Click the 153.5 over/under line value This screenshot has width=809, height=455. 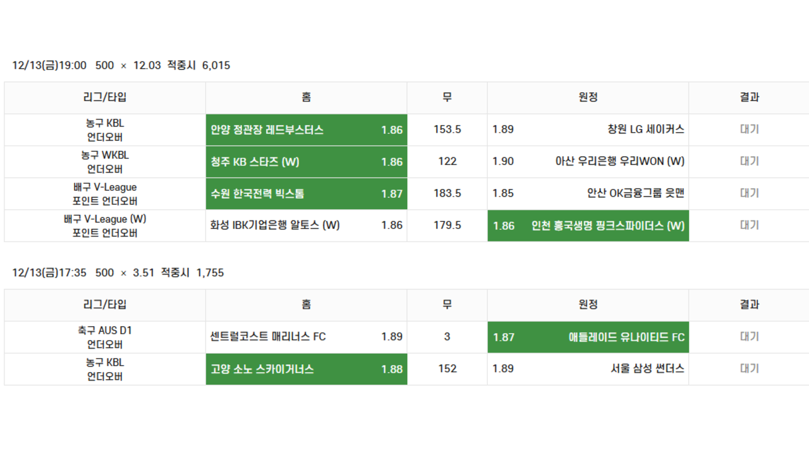[447, 130]
